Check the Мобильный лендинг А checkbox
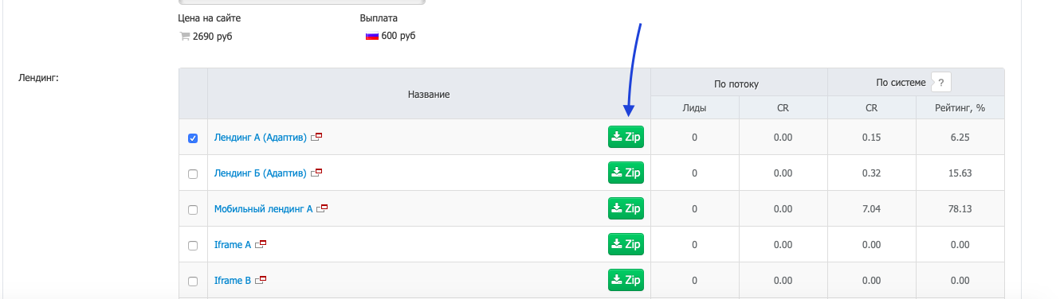This screenshot has height=299, width=1060. point(193,209)
